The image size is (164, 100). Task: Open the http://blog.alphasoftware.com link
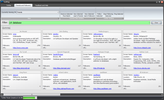pyautogui.click(x=64, y=89)
